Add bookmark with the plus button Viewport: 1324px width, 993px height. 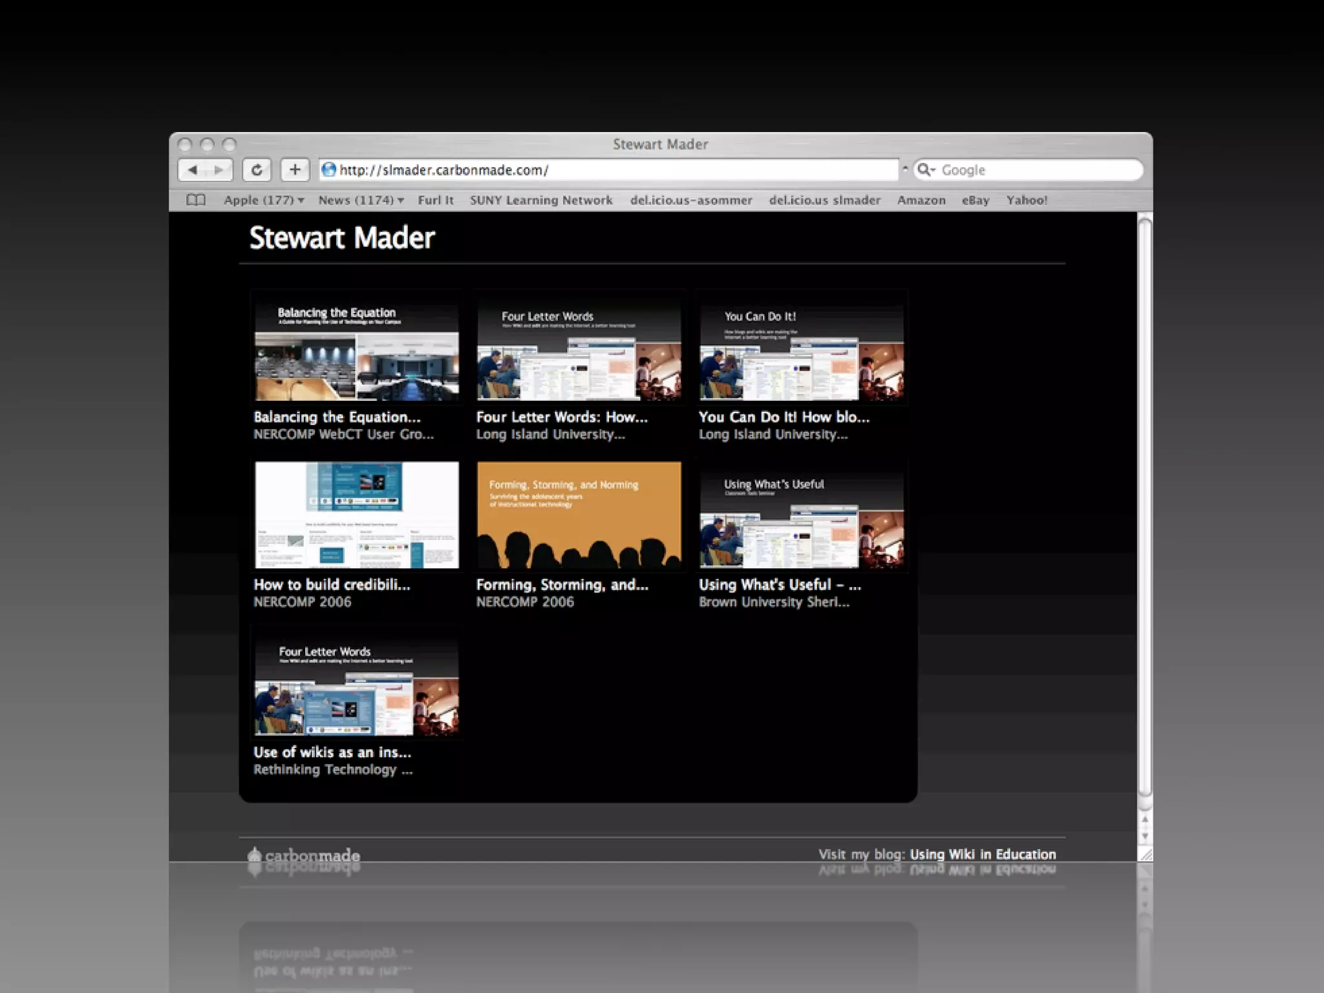tap(295, 170)
